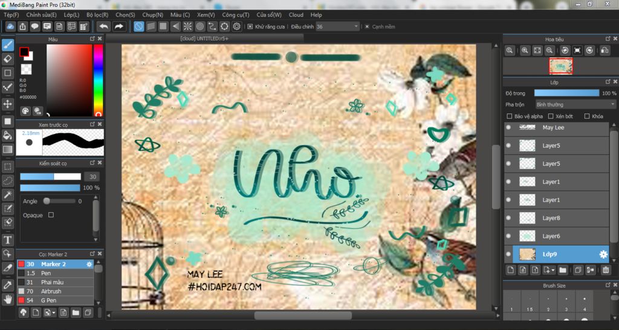The height and width of the screenshot is (330, 619).
Task: Select the Airbrush brush in list
Action: click(x=55, y=291)
